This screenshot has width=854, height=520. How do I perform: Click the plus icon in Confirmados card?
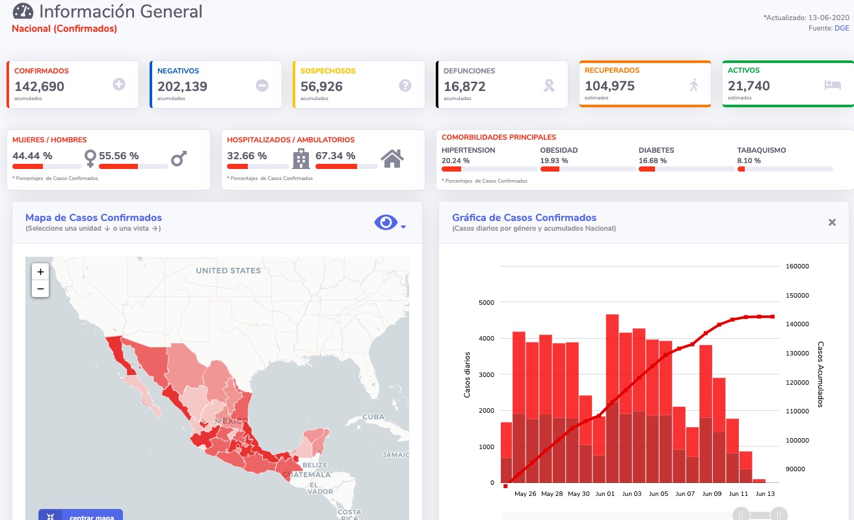point(119,84)
